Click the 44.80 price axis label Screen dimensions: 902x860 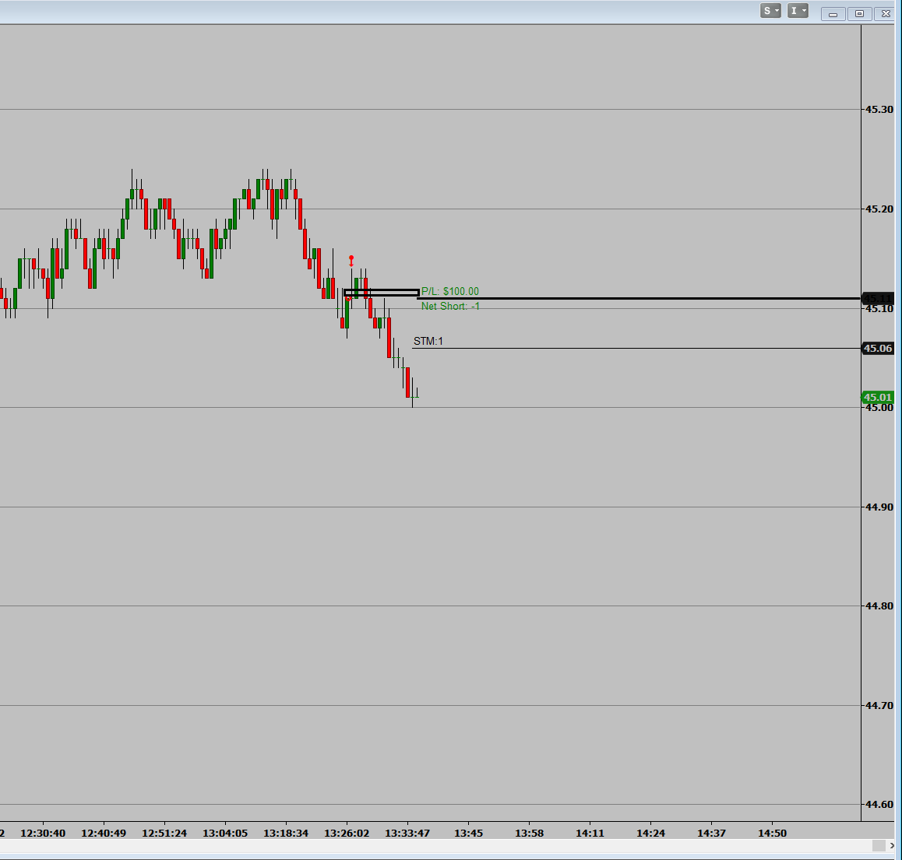pyautogui.click(x=879, y=606)
